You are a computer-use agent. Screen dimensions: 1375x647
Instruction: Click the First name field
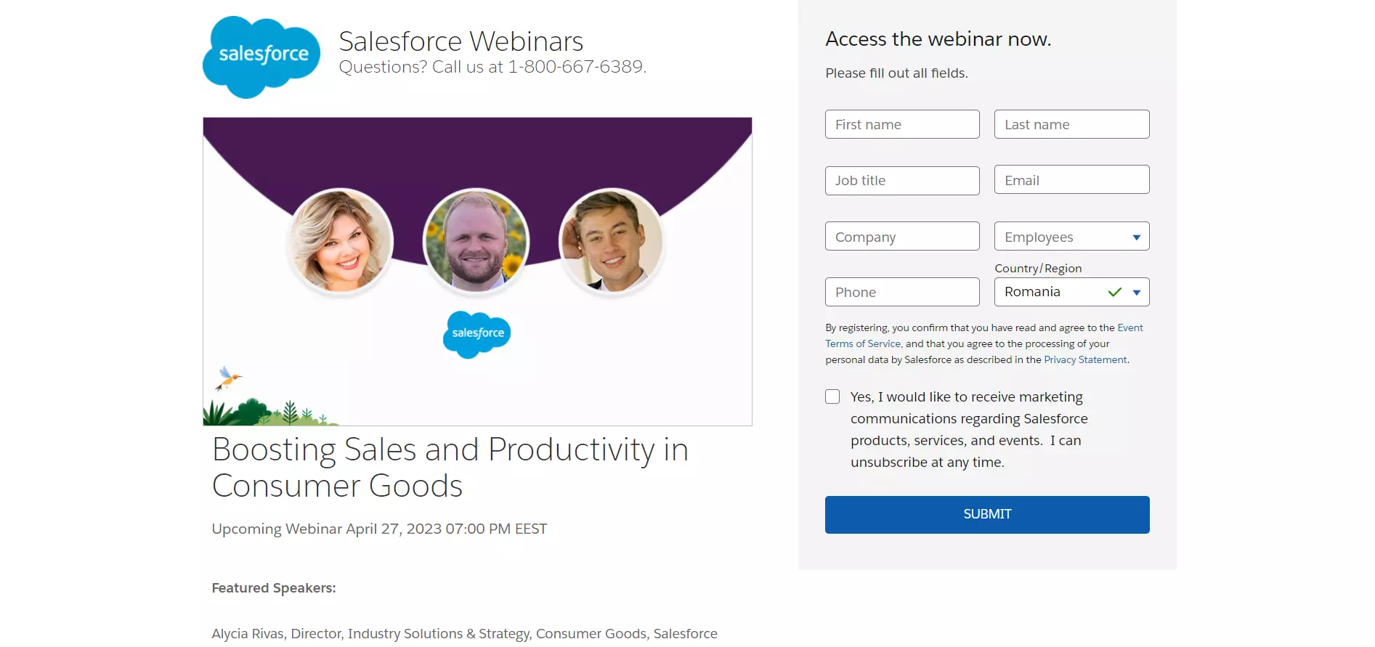[902, 124]
